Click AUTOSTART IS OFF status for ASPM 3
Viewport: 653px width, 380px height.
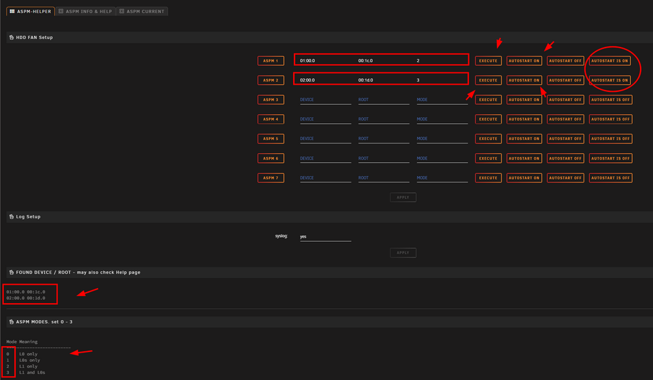click(611, 100)
